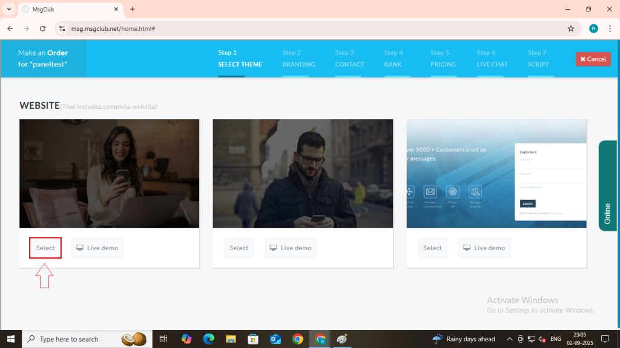Jump to Step 5 Pricing
The height and width of the screenshot is (348, 620).
point(443,59)
